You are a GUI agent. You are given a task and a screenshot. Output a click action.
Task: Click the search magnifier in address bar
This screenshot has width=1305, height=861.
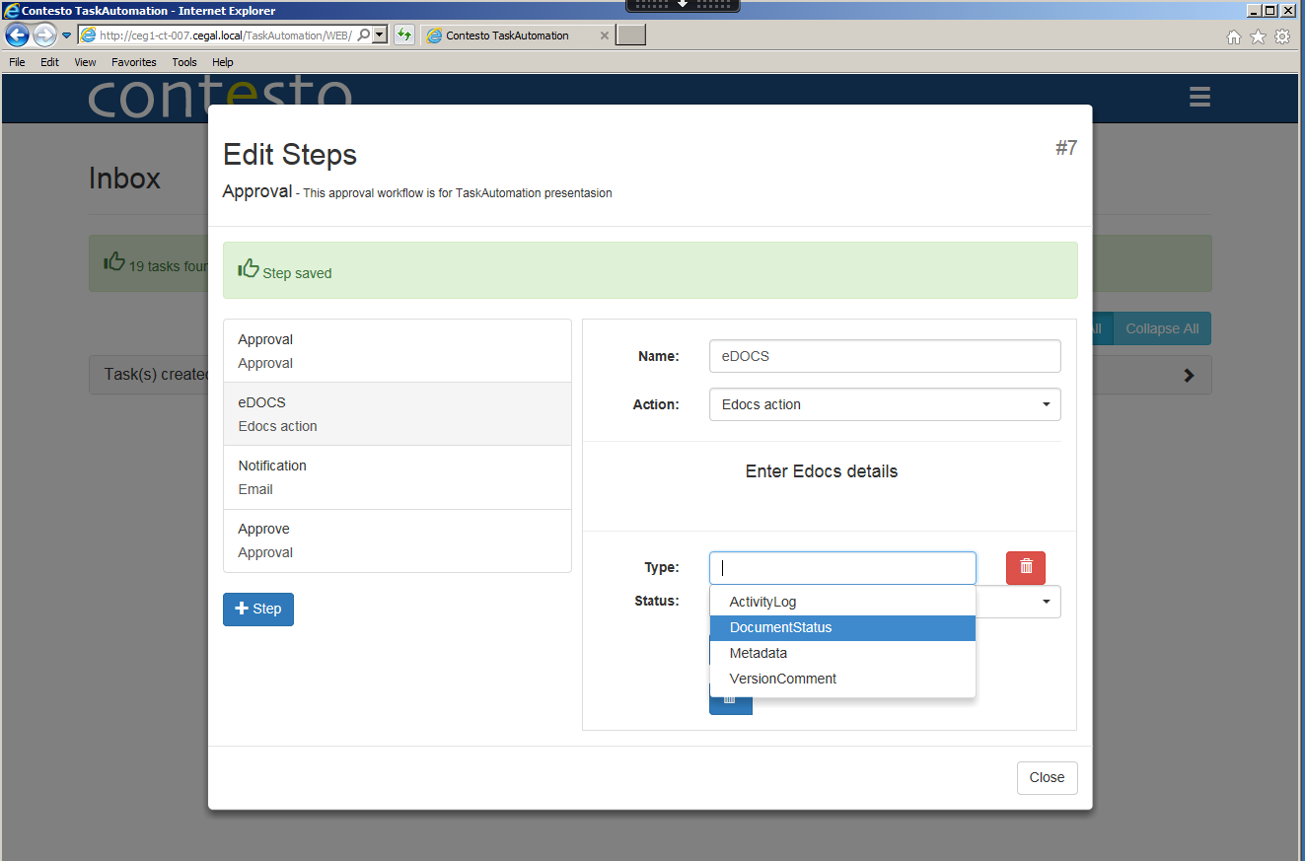(x=363, y=36)
